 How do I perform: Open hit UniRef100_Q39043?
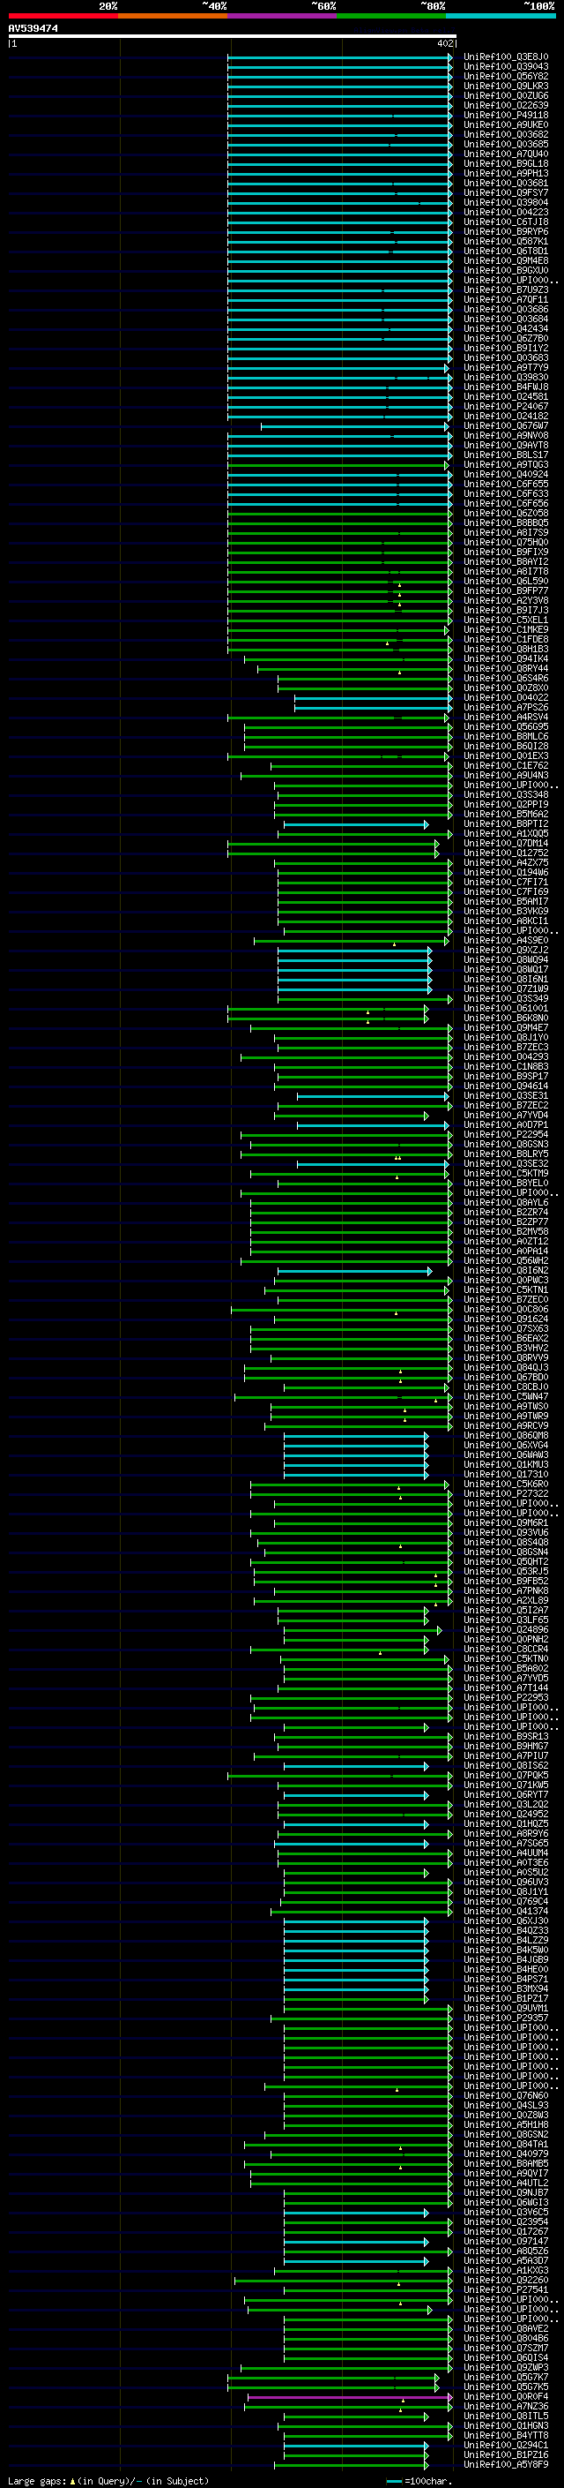pyautogui.click(x=506, y=67)
